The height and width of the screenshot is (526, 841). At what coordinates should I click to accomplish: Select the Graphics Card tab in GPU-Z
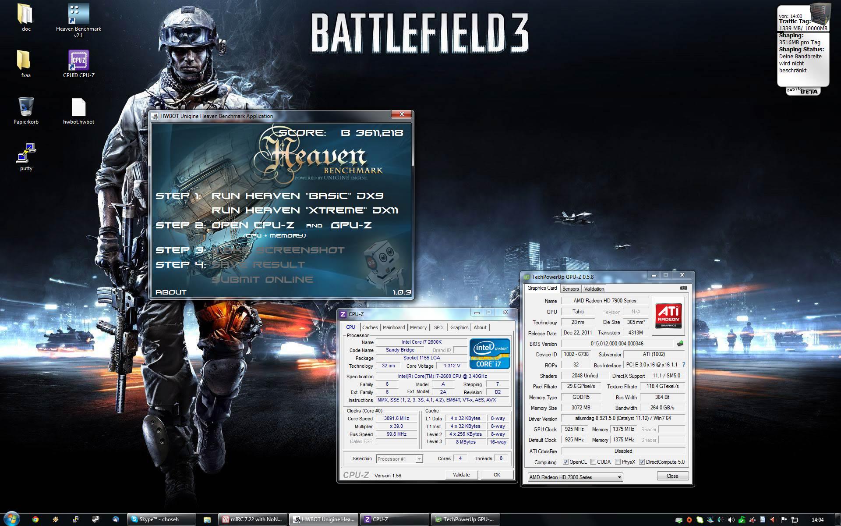click(x=542, y=288)
